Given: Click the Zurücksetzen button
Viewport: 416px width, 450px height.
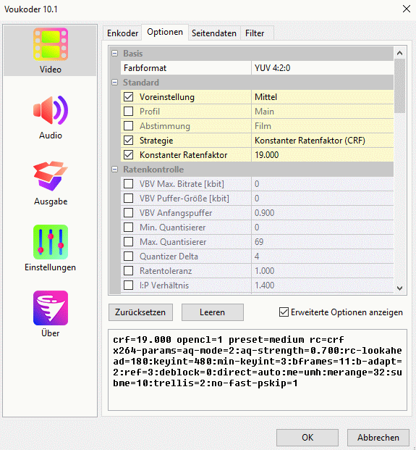Looking at the screenshot, I should point(140,312).
